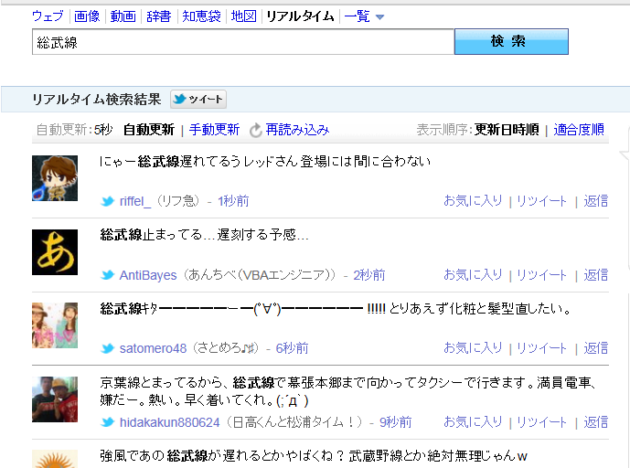Open satomero48 avatar photo
This screenshot has height=468, width=630.
(55, 325)
